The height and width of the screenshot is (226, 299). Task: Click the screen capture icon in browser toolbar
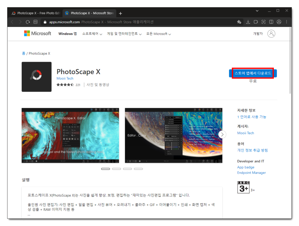(263, 22)
